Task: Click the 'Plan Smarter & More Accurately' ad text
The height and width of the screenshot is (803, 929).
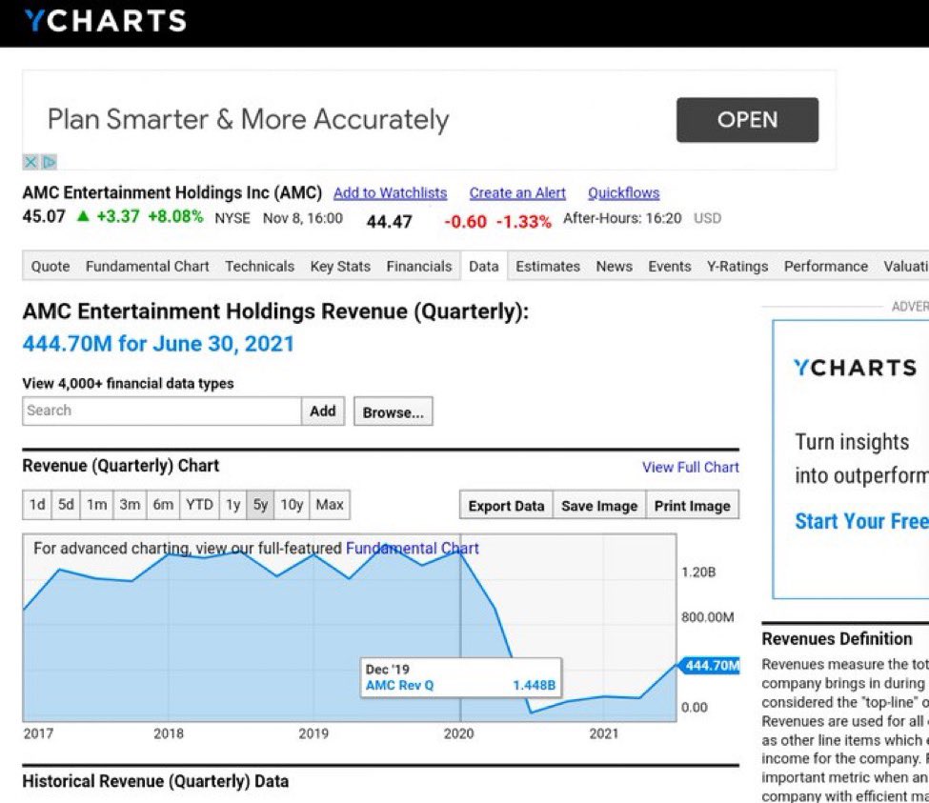Action: (249, 120)
